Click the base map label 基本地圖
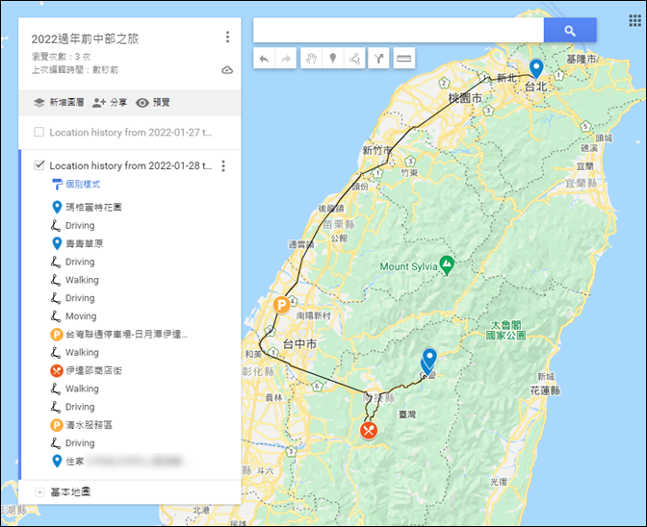 [70, 491]
